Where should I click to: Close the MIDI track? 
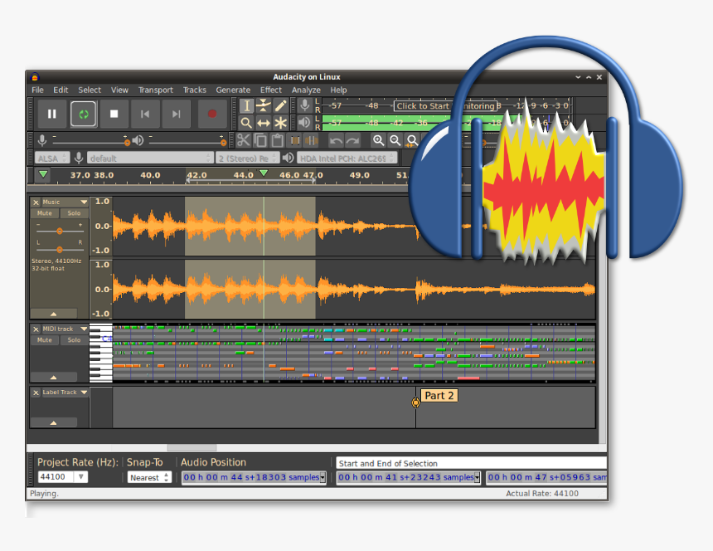(36, 329)
